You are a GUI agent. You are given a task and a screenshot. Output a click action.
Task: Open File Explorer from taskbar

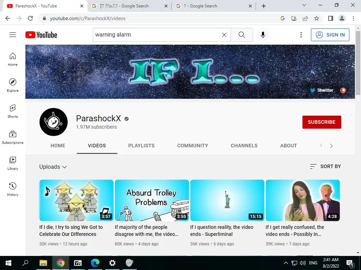point(43,263)
